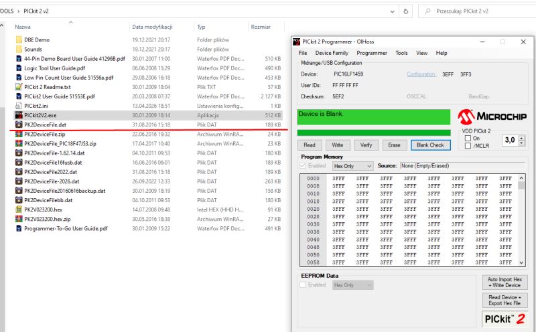This screenshot has width=536, height=332.
Task: Click Auto Import Hex + Write Device button
Action: pyautogui.click(x=505, y=282)
